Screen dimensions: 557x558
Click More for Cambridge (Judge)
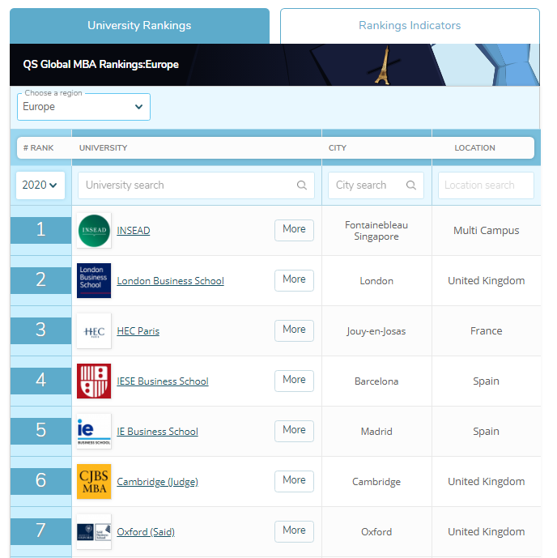click(294, 481)
